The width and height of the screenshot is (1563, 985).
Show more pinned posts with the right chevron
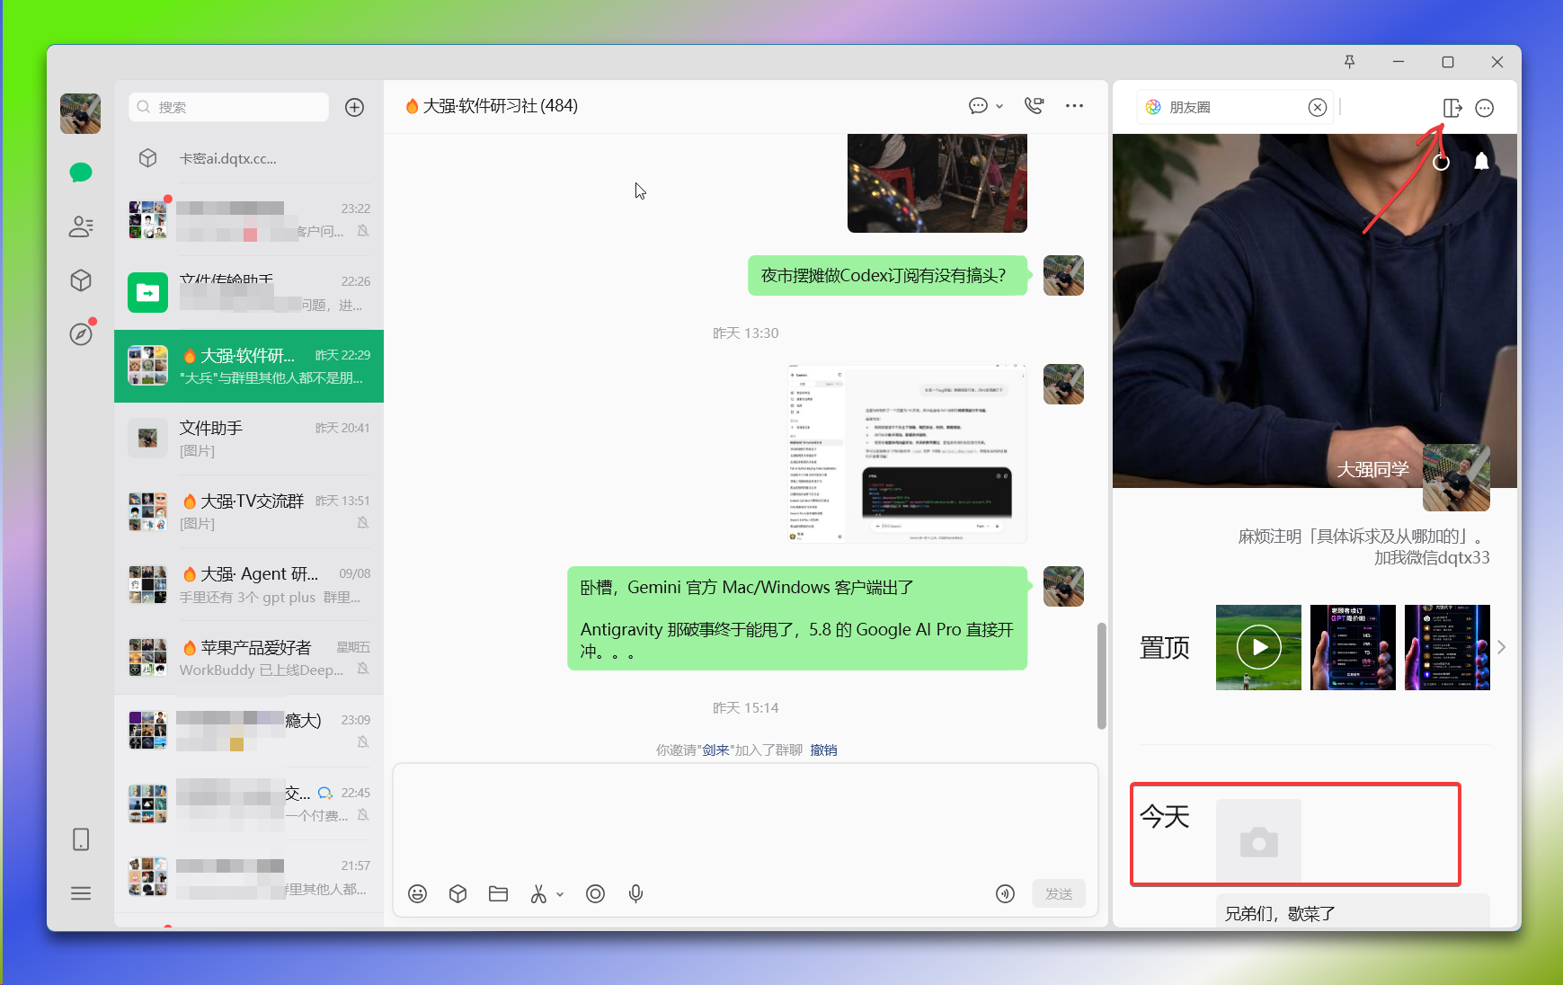[x=1501, y=647]
